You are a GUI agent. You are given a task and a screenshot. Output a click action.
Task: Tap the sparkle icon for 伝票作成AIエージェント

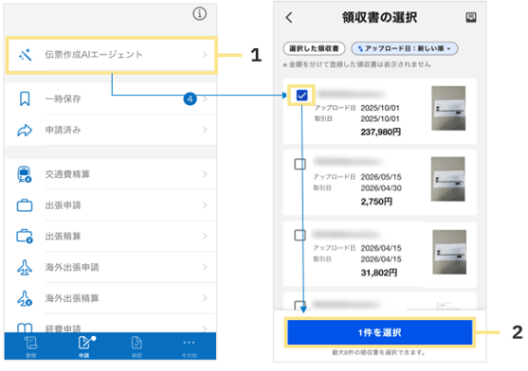pos(26,55)
